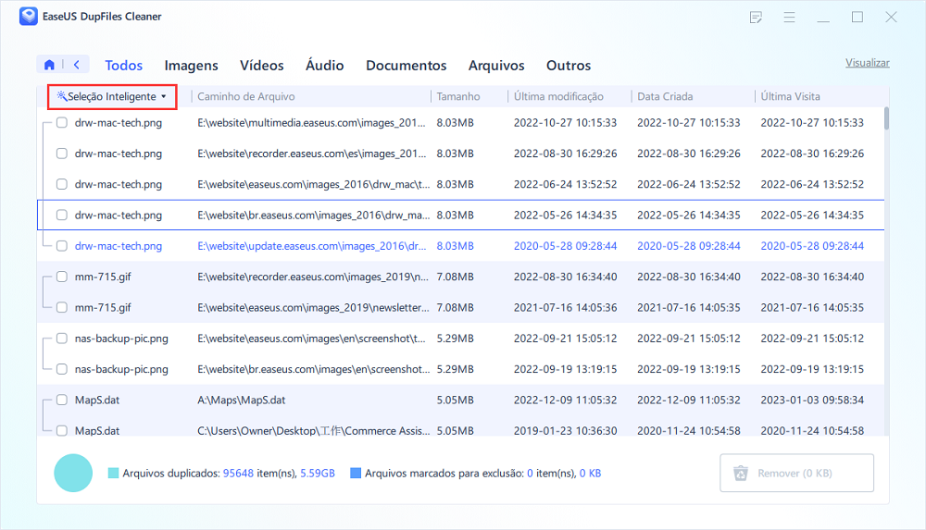
Task: Tick the checkbox for first mm-715.gif
Action: [62, 277]
